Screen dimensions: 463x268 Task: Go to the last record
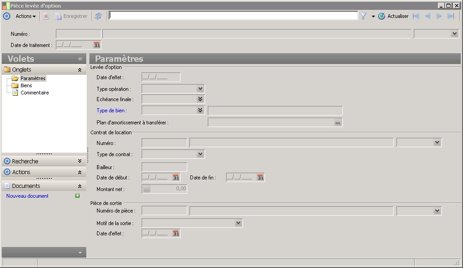pyautogui.click(x=450, y=16)
